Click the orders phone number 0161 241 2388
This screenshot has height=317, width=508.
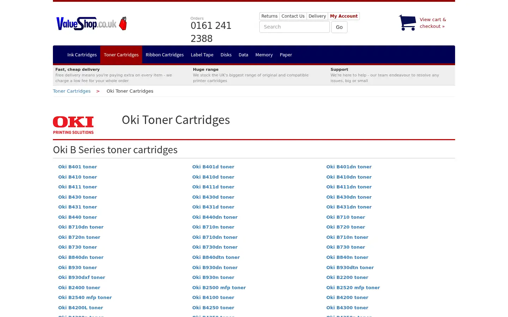pyautogui.click(x=211, y=32)
